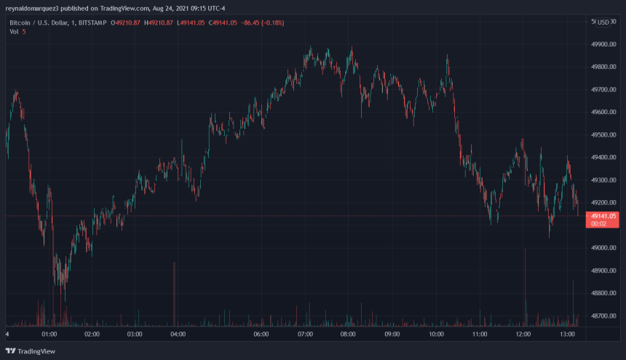Click the 03:00 time axis label
Screen dimensions: 626x360
135,334
